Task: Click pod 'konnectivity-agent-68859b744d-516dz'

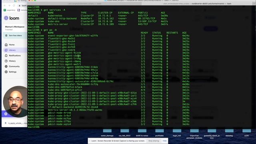Action: click(x=73, y=67)
